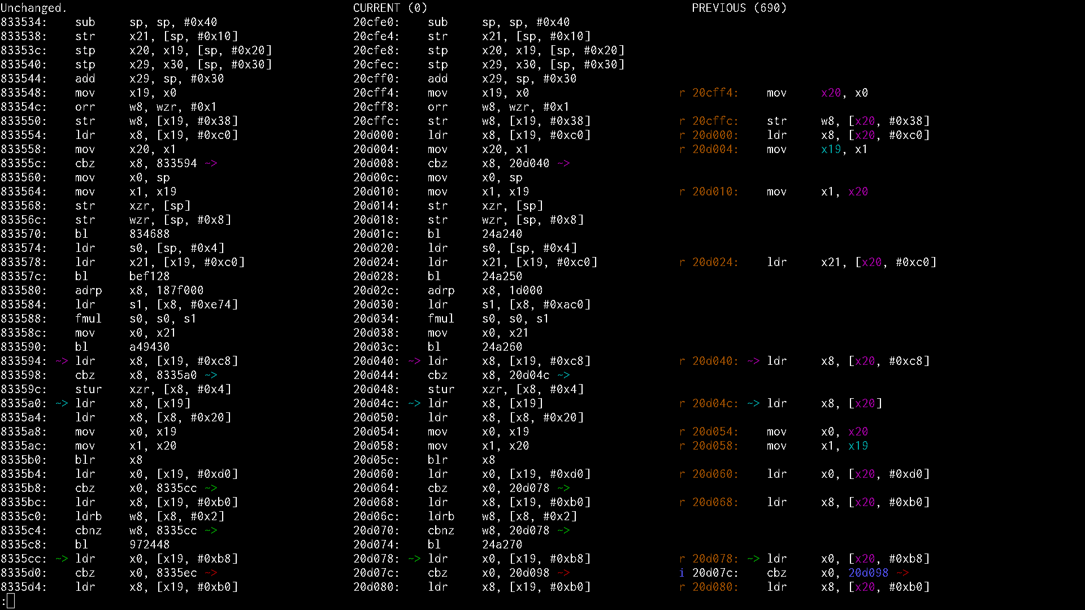This screenshot has height=610, width=1085.
Task: Click operand '1d000' in current column
Action: pyautogui.click(x=526, y=290)
